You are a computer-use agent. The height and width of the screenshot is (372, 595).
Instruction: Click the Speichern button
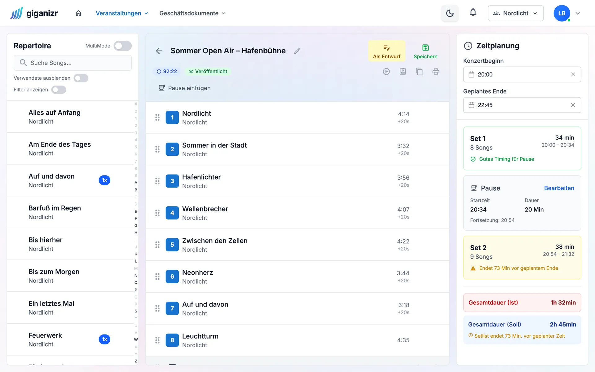point(425,51)
